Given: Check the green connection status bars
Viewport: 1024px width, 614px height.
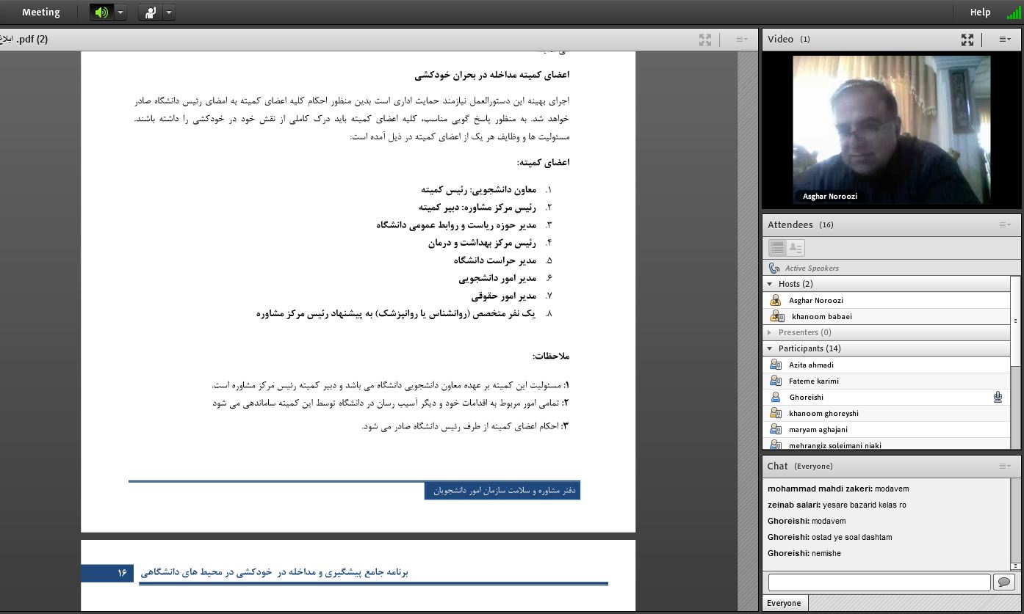Looking at the screenshot, I should click(1014, 12).
